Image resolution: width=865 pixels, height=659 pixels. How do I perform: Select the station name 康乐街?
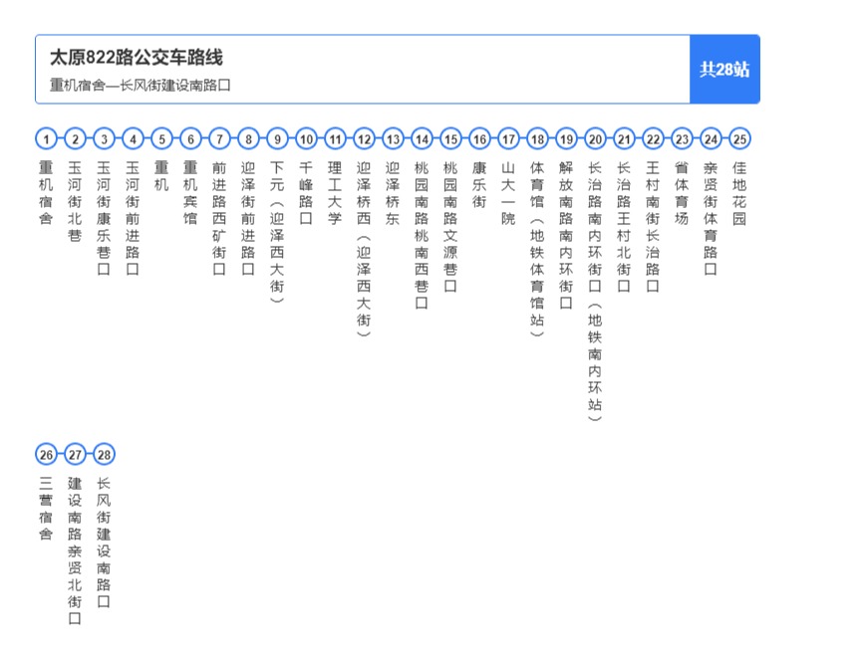click(x=479, y=184)
